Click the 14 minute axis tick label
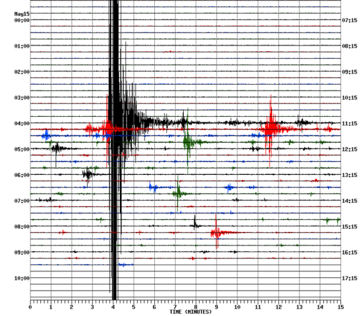Image resolution: width=364 pixels, height=316 pixels. 320,307
